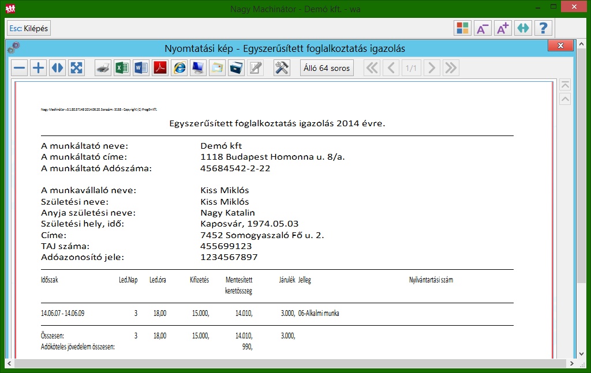
Task: Click the computer monitor icon
Action: (x=199, y=68)
